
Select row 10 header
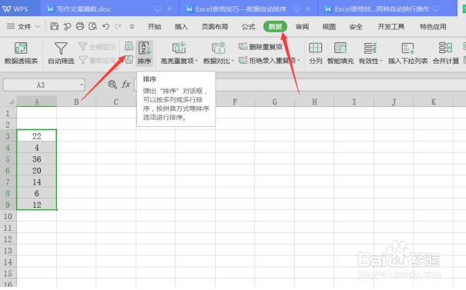click(8, 216)
